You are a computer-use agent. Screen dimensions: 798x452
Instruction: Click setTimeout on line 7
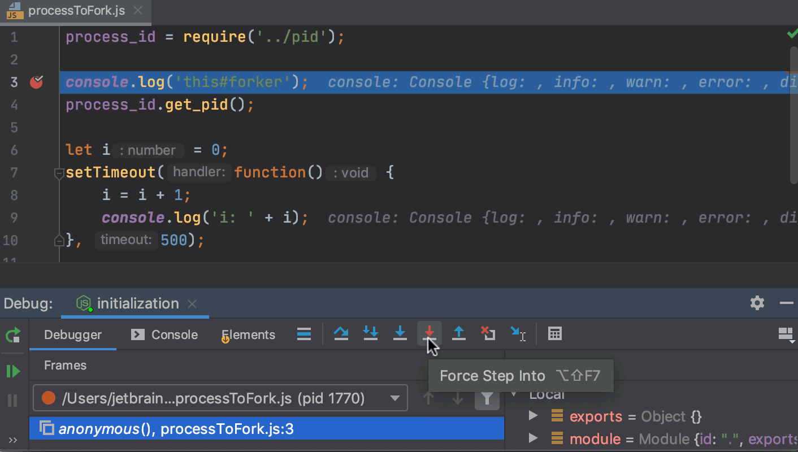[110, 173]
